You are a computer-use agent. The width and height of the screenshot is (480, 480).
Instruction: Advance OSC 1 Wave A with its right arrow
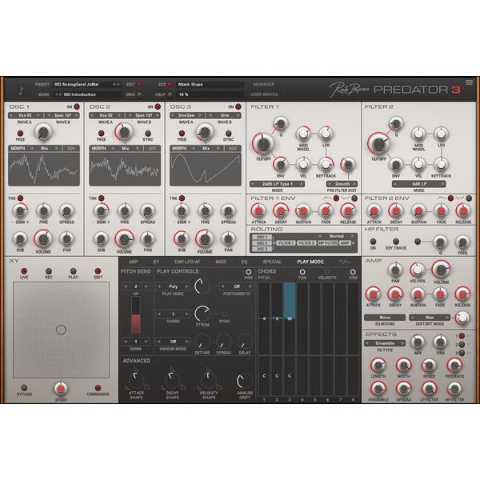(x=38, y=115)
